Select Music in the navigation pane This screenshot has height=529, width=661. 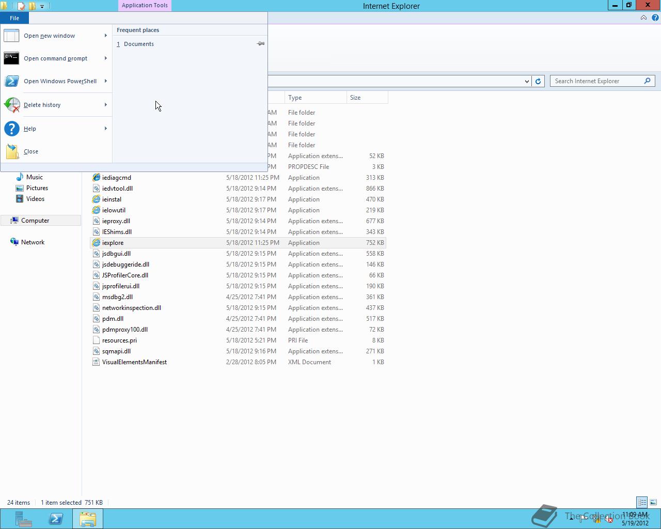coord(35,177)
